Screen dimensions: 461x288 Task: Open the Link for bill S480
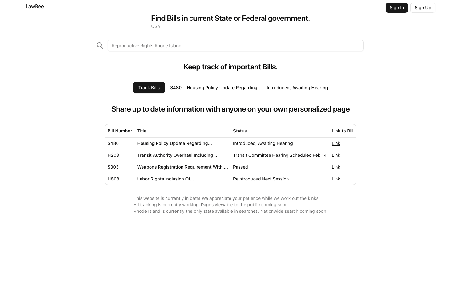coord(336,143)
